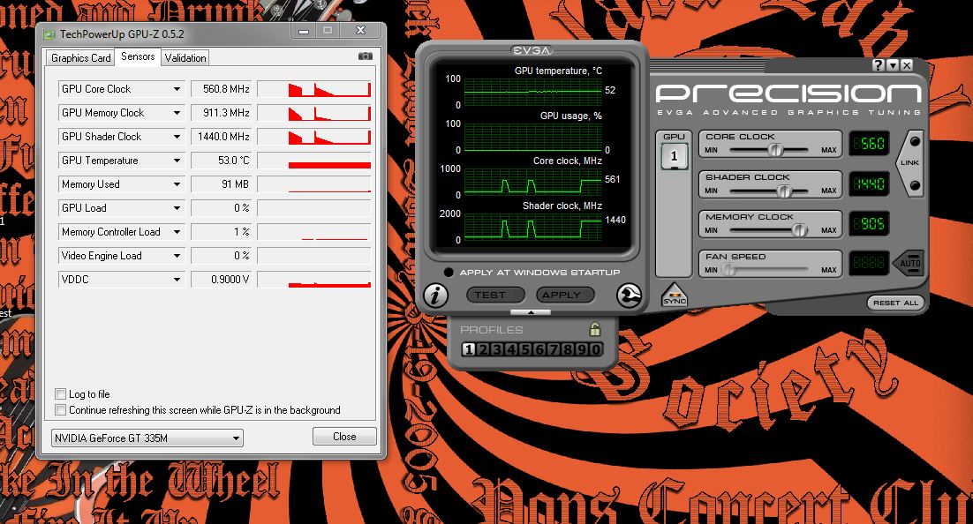
Task: Click the SYNC icon in Precision
Action: [x=675, y=296]
